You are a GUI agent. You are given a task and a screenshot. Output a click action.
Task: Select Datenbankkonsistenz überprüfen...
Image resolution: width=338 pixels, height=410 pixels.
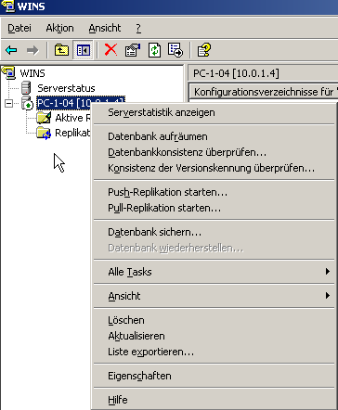coord(214,152)
